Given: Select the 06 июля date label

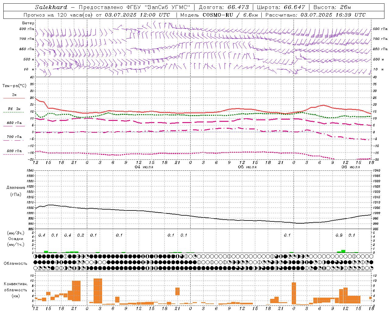Looking at the screenshot, I should coord(351,167).
